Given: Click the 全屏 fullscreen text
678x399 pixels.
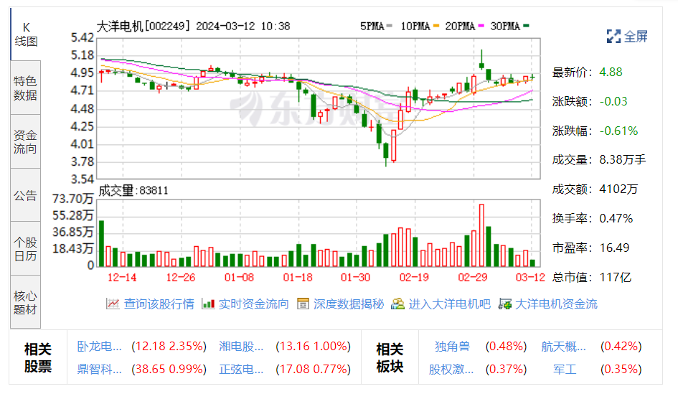Looking at the screenshot, I should point(636,37).
